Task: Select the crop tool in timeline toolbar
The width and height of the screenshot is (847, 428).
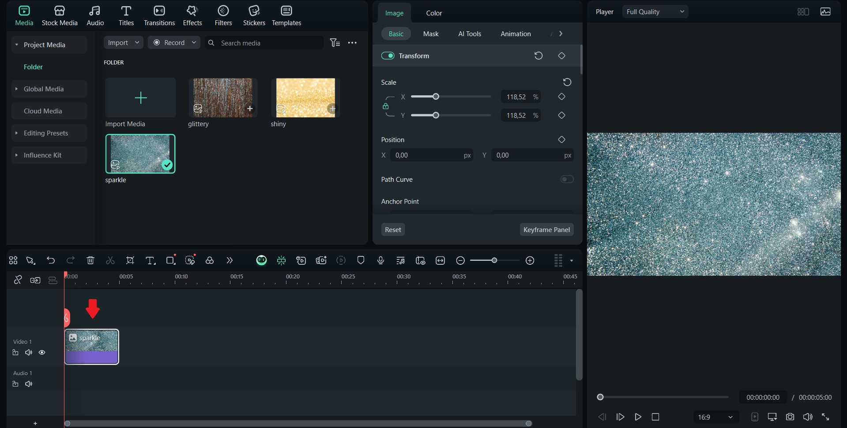Action: pos(130,260)
